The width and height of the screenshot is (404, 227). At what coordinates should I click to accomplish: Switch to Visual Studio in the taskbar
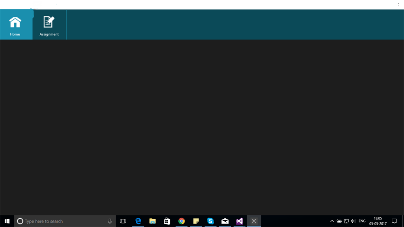tap(239, 221)
